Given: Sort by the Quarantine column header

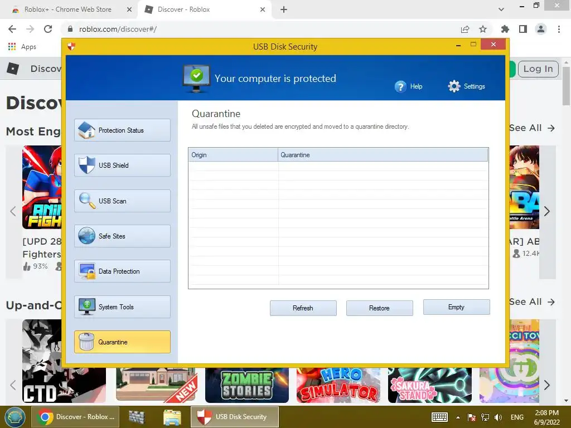Looking at the screenshot, I should pos(383,155).
